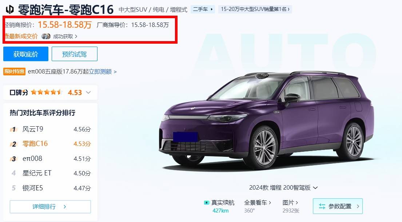Open the 图片 2932张 gallery

(x=291, y=206)
